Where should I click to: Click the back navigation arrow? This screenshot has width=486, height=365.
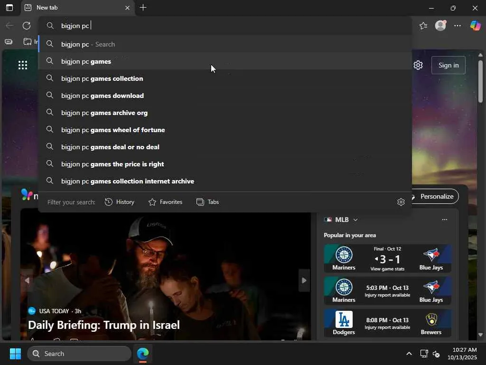point(9,26)
